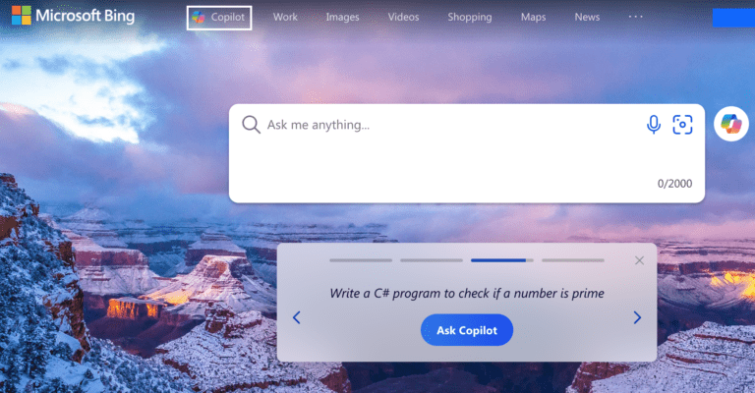
Task: Select the News tab
Action: click(587, 17)
